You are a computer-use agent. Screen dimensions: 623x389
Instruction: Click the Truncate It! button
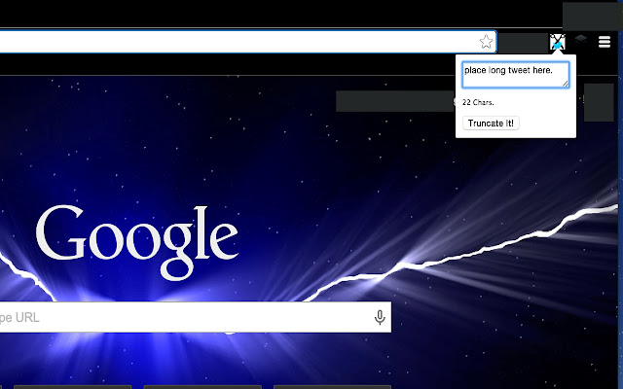pyautogui.click(x=491, y=124)
